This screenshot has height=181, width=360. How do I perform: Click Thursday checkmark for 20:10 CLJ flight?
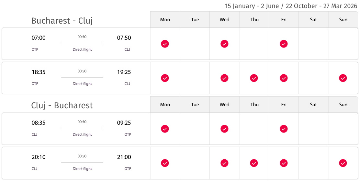(x=254, y=163)
